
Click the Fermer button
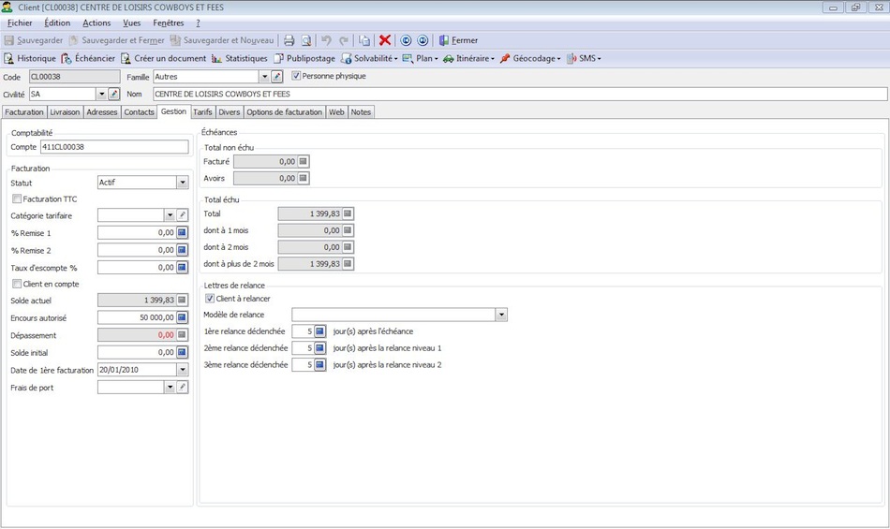pos(459,40)
